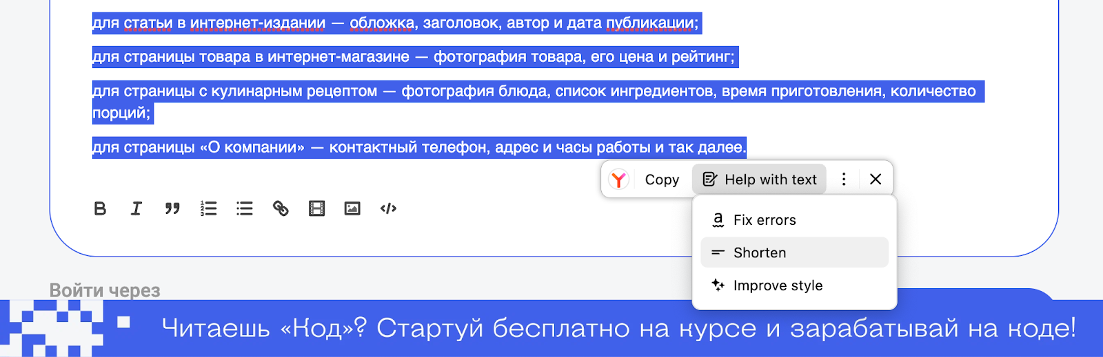Click the Improve style sparkle icon
Image resolution: width=1103 pixels, height=357 pixels.
point(718,285)
